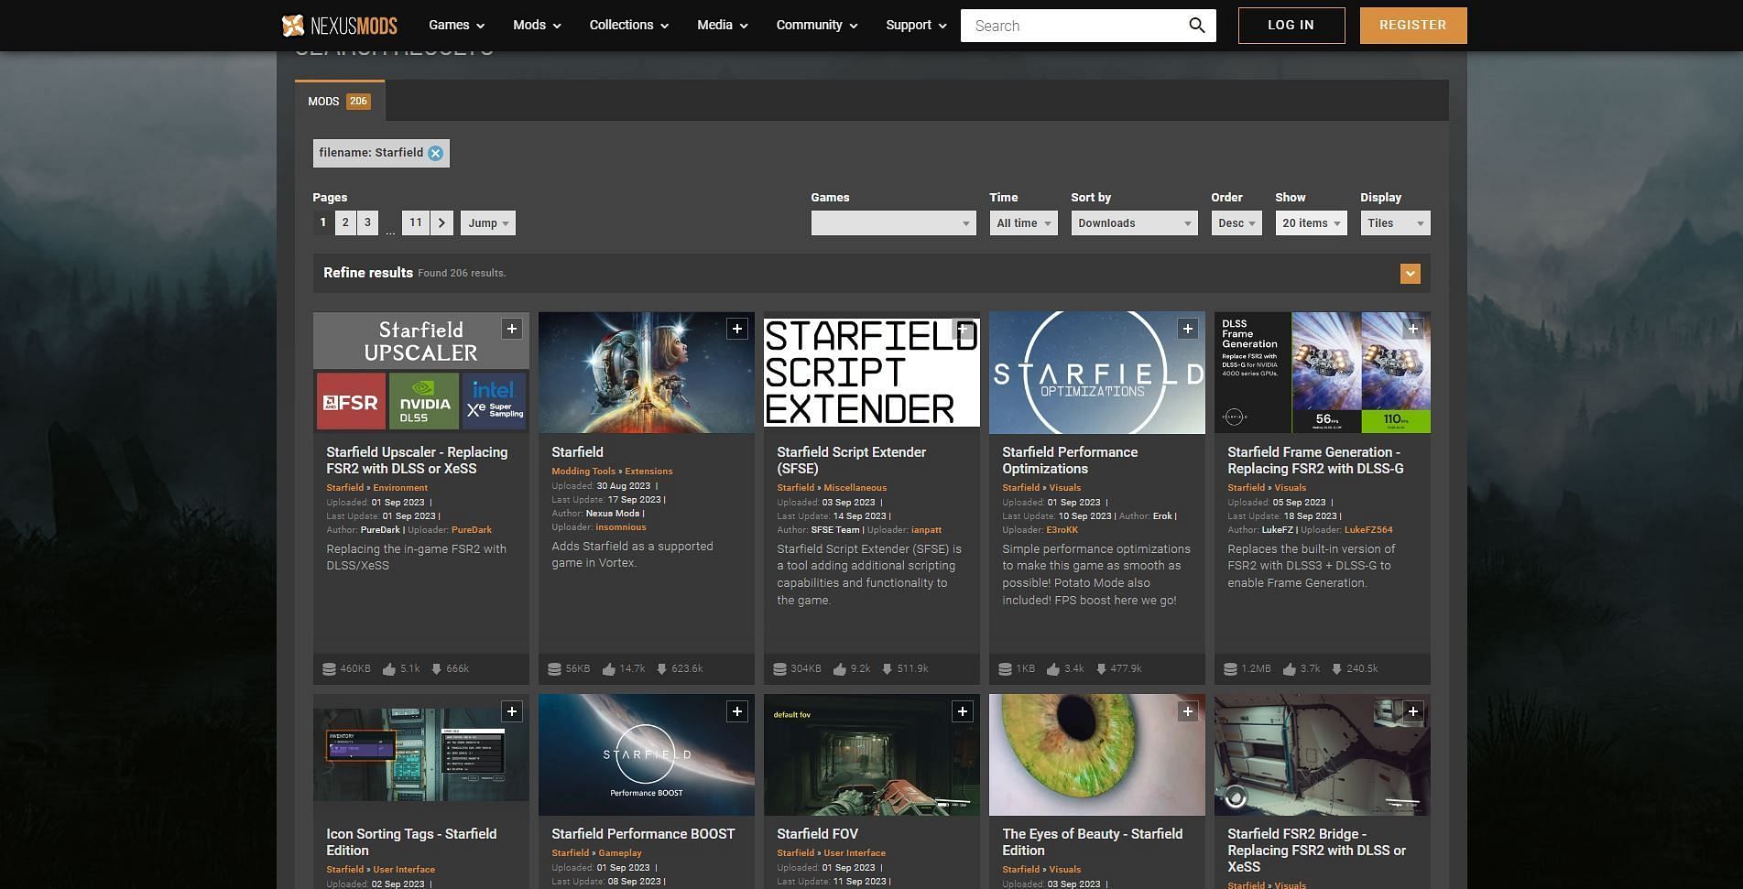
Task: Go to results page 3
Action: pos(367,222)
